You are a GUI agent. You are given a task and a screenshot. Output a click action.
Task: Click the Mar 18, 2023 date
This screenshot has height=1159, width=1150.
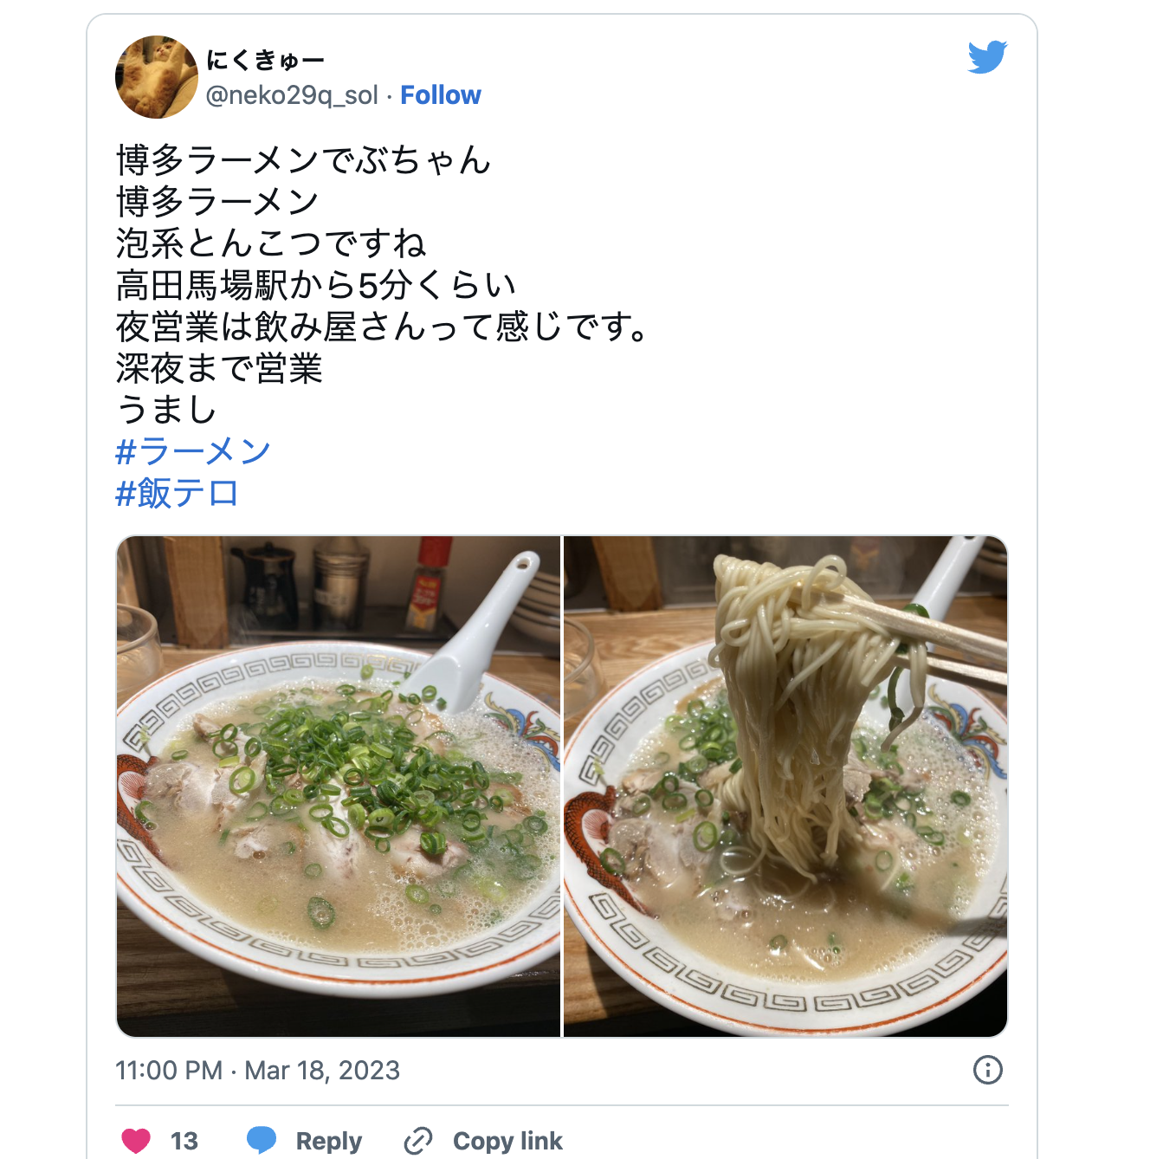[x=322, y=1071]
